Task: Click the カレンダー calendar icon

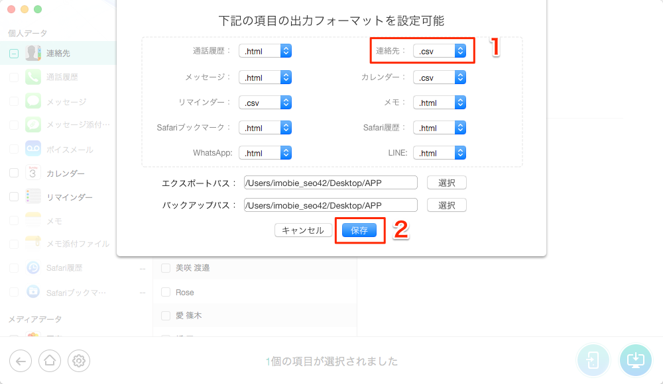Action: [x=33, y=173]
